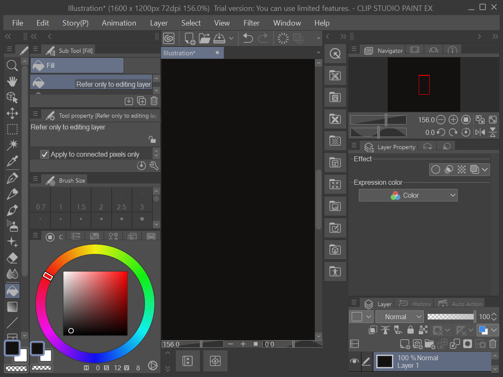Toggle Lock layer padlock

point(411,330)
